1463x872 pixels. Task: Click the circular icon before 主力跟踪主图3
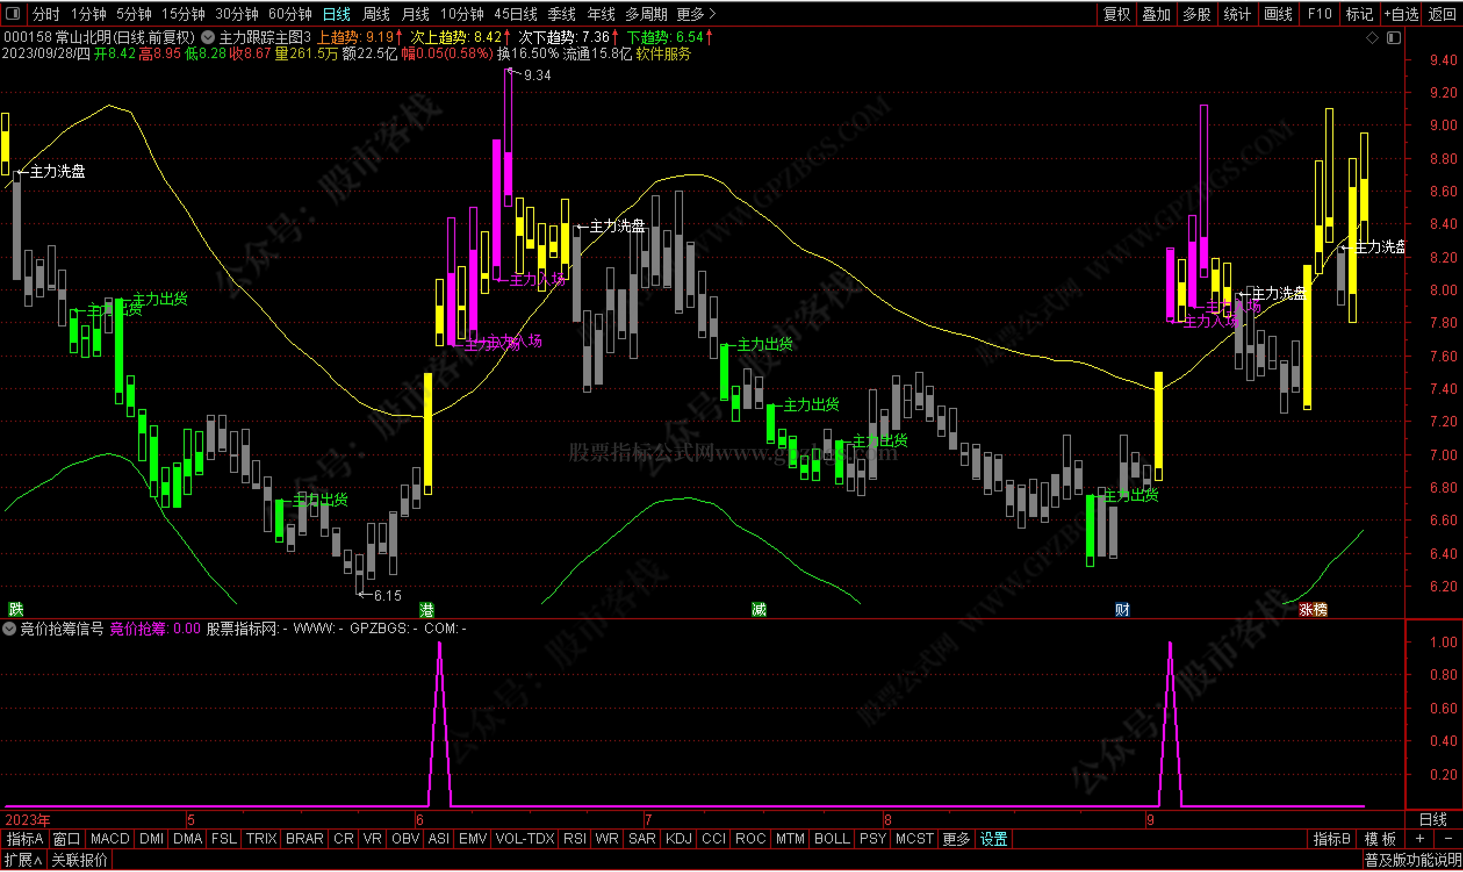[207, 38]
